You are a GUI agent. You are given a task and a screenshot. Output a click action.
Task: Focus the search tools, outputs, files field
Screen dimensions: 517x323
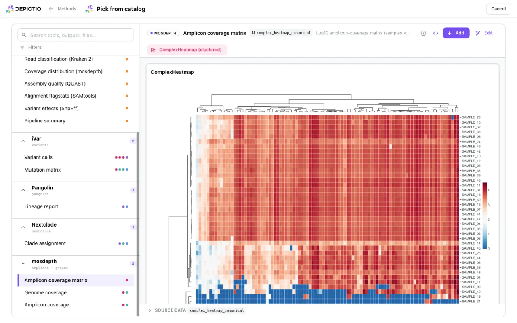pyautogui.click(x=76, y=35)
